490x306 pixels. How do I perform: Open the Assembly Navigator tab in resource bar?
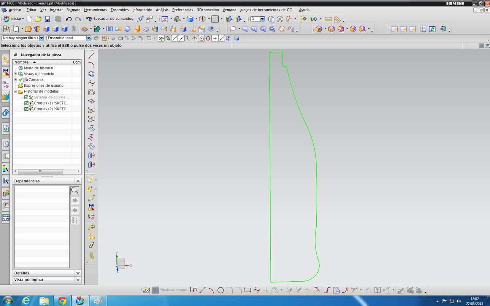click(x=5, y=59)
